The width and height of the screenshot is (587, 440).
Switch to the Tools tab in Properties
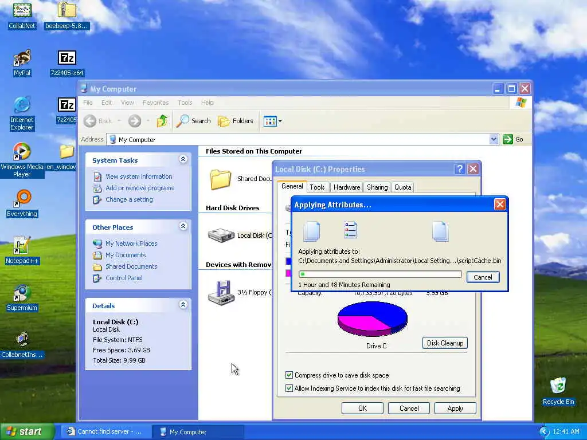[317, 187]
